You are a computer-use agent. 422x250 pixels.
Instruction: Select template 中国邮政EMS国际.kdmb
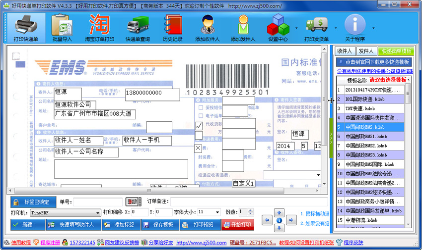pos(370,164)
